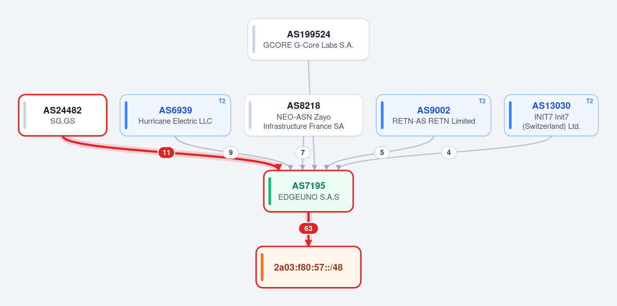Click the AS7195 EDGEUNO node
Image resolution: width=617 pixels, height=306 pixels.
(x=308, y=191)
